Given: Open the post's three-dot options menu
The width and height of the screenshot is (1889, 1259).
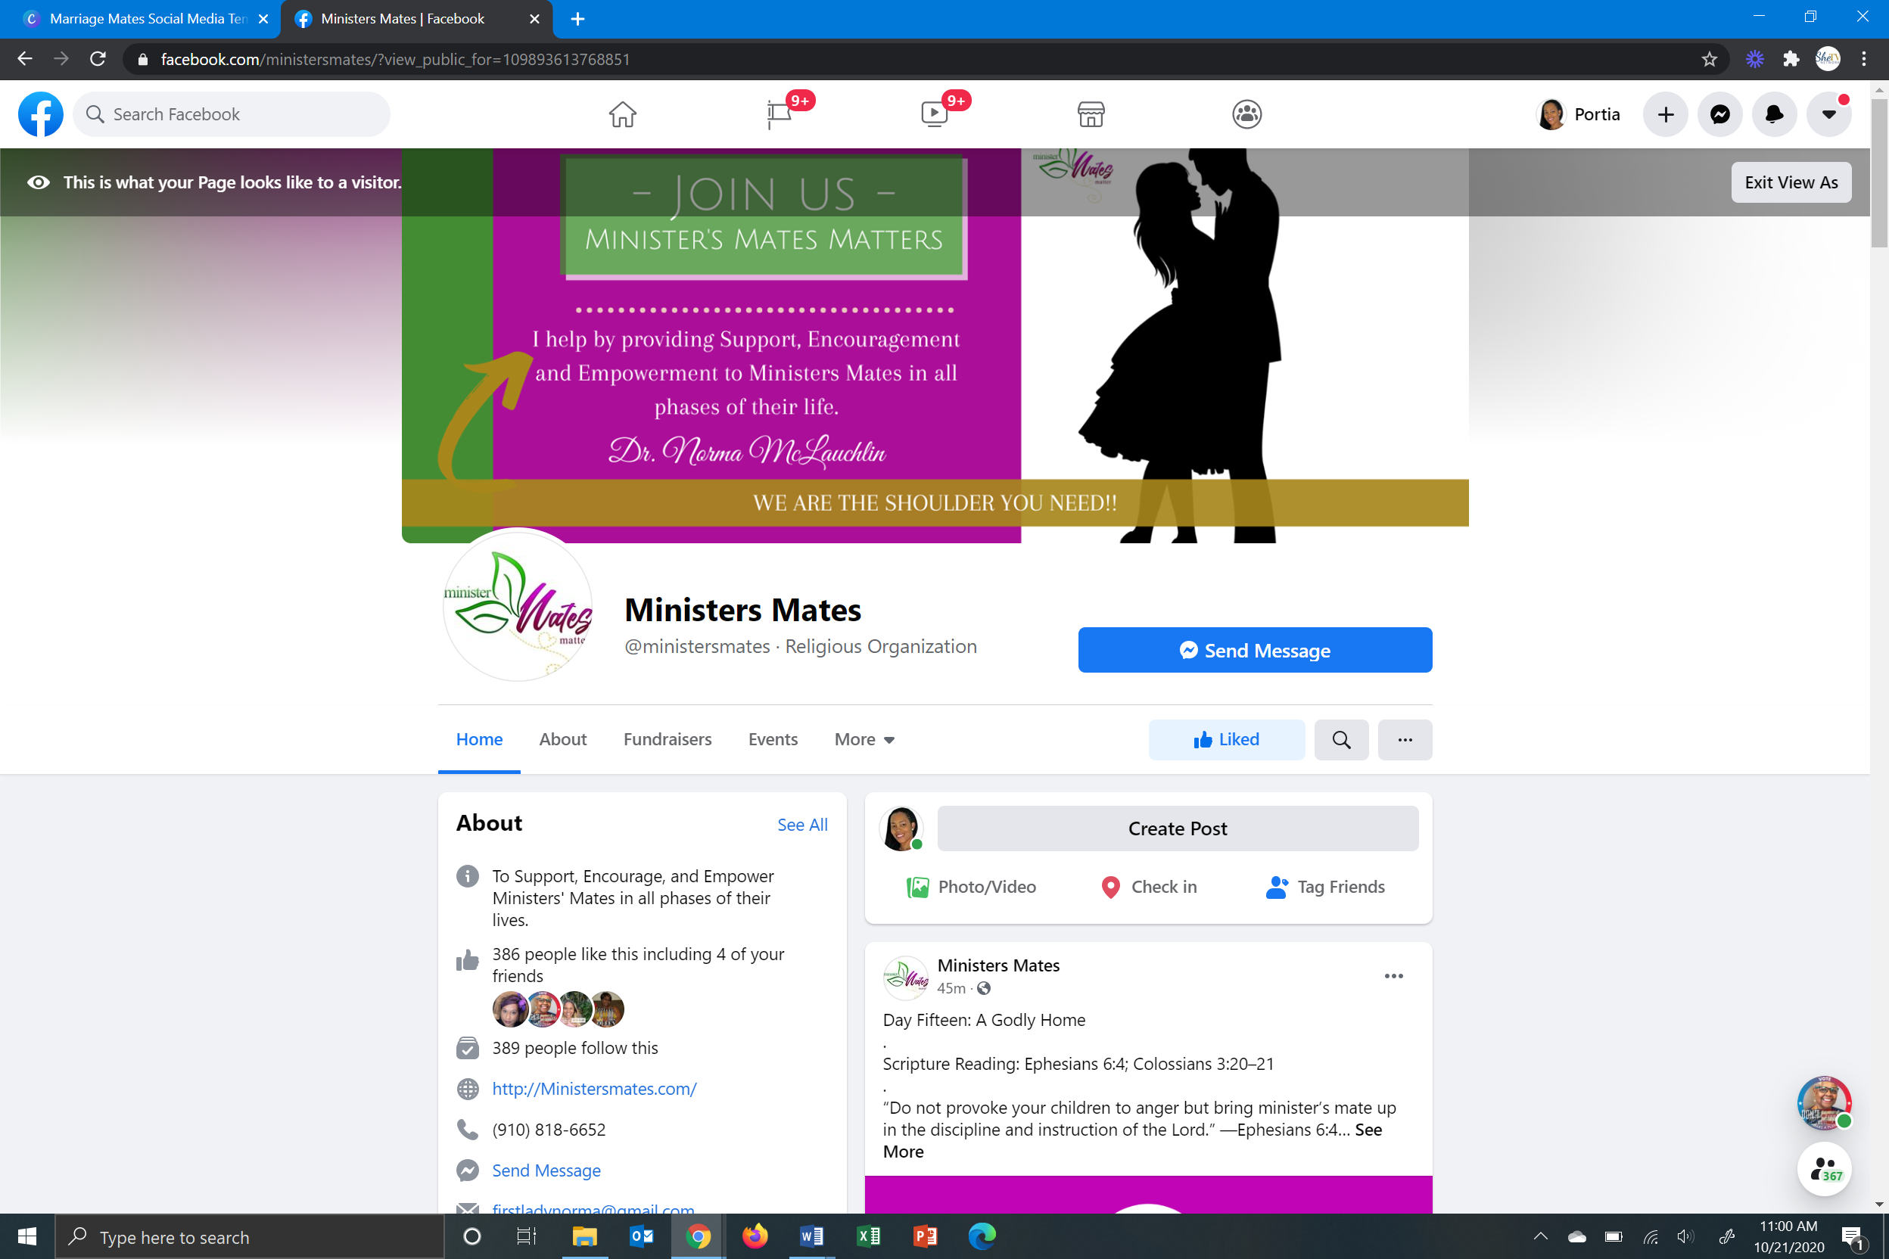Looking at the screenshot, I should pos(1393,975).
